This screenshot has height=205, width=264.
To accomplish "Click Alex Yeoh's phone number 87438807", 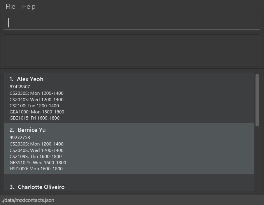I will pyautogui.click(x=20, y=87).
